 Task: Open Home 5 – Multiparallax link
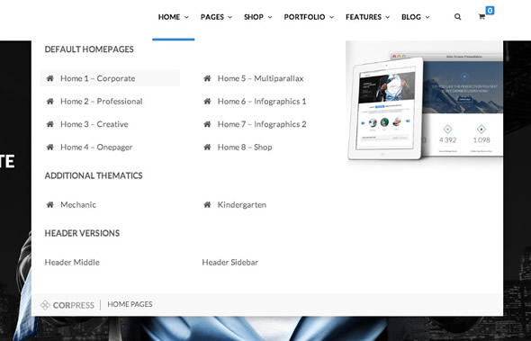point(260,78)
